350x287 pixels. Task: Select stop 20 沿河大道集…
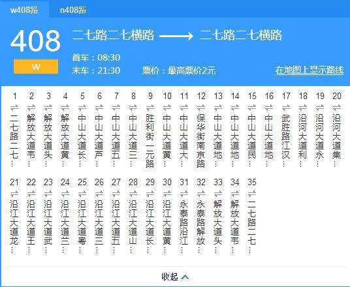(x=337, y=140)
